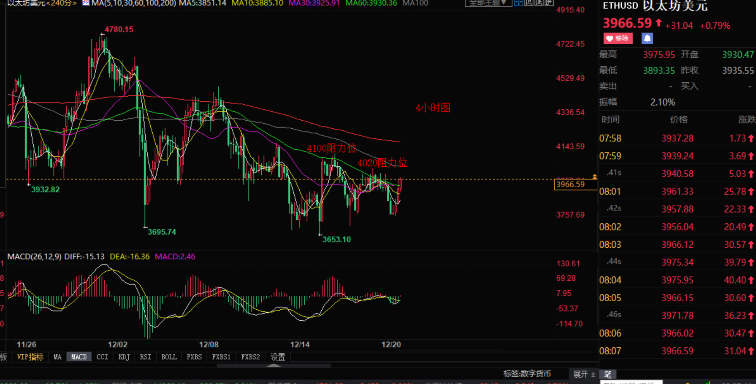
Task: Click the 4020阻力位 annotation
Action: 382,162
